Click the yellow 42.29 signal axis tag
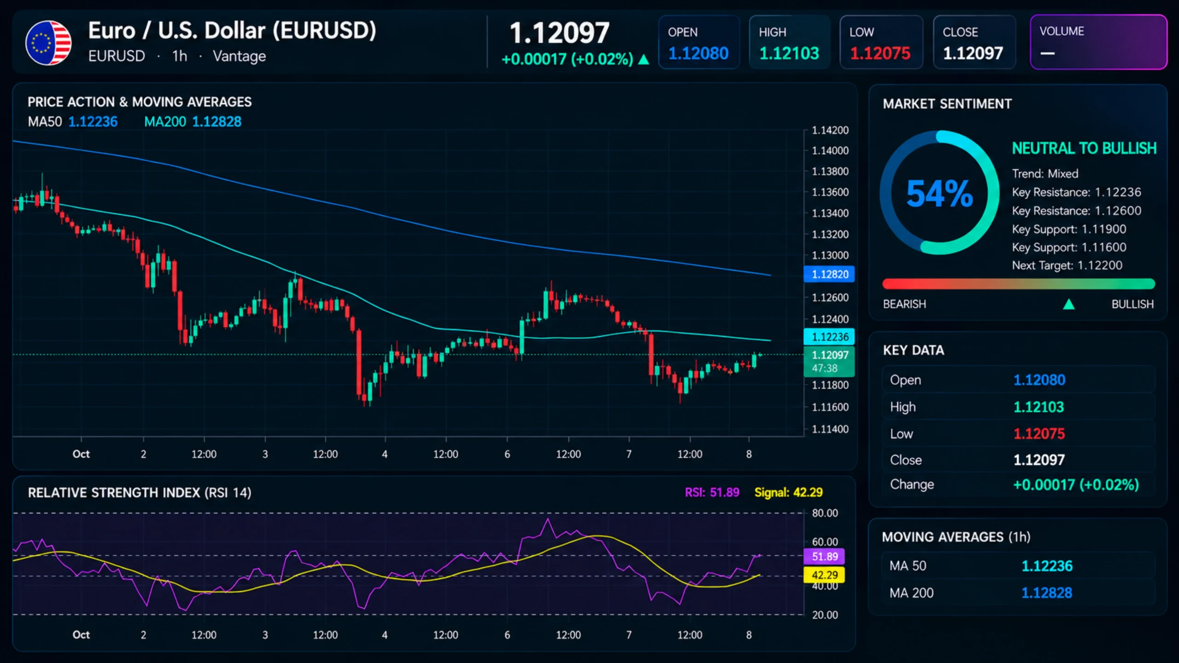The width and height of the screenshot is (1179, 663). 824,575
